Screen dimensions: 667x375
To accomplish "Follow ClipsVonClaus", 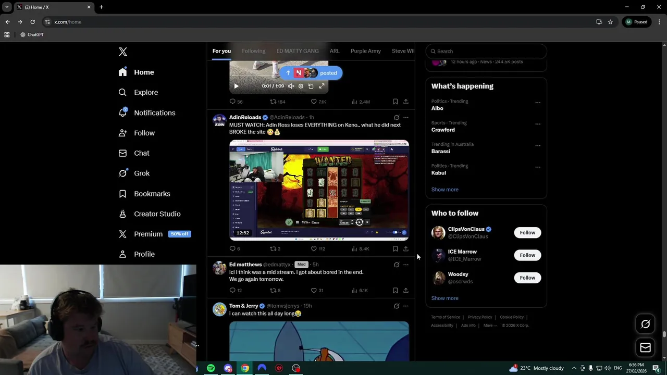I will pos(527,233).
